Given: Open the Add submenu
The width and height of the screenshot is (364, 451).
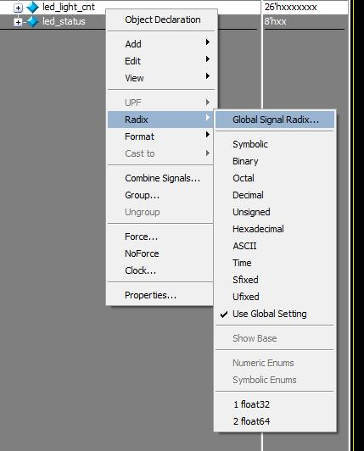Looking at the screenshot, I should 162,44.
